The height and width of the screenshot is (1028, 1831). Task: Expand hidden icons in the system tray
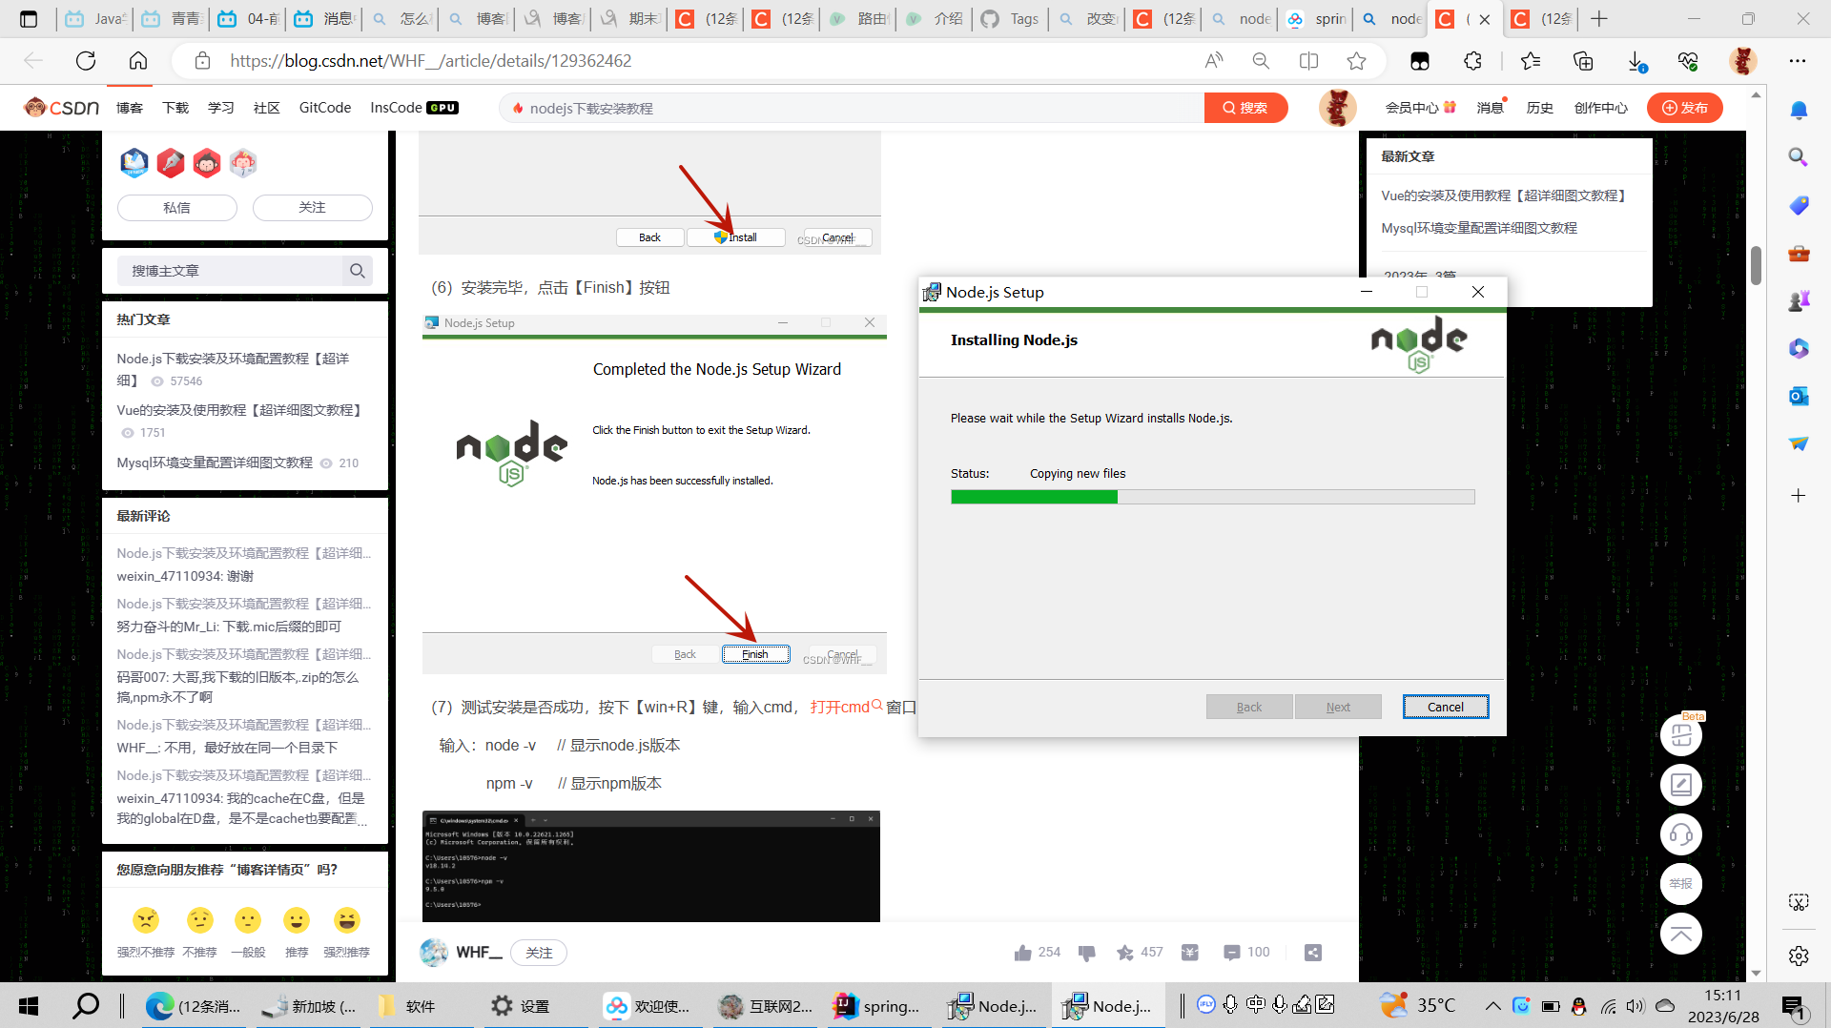click(1492, 1005)
